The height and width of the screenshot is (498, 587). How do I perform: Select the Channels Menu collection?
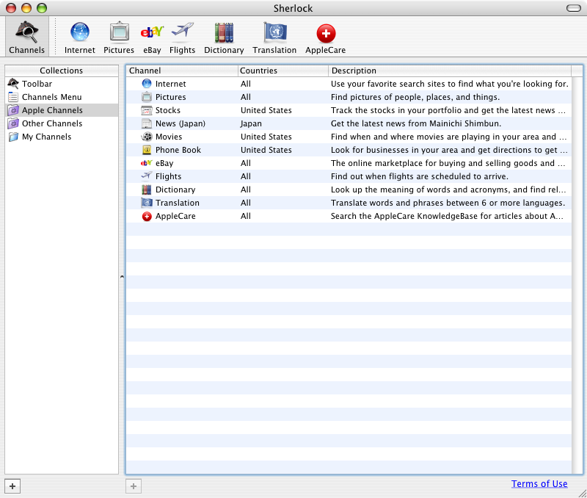pos(62,97)
